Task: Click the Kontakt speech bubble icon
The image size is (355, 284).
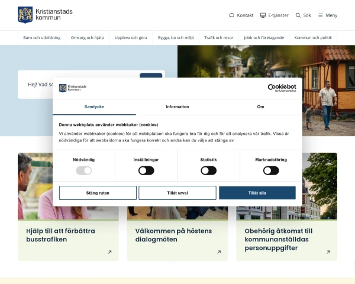Action: click(x=231, y=15)
